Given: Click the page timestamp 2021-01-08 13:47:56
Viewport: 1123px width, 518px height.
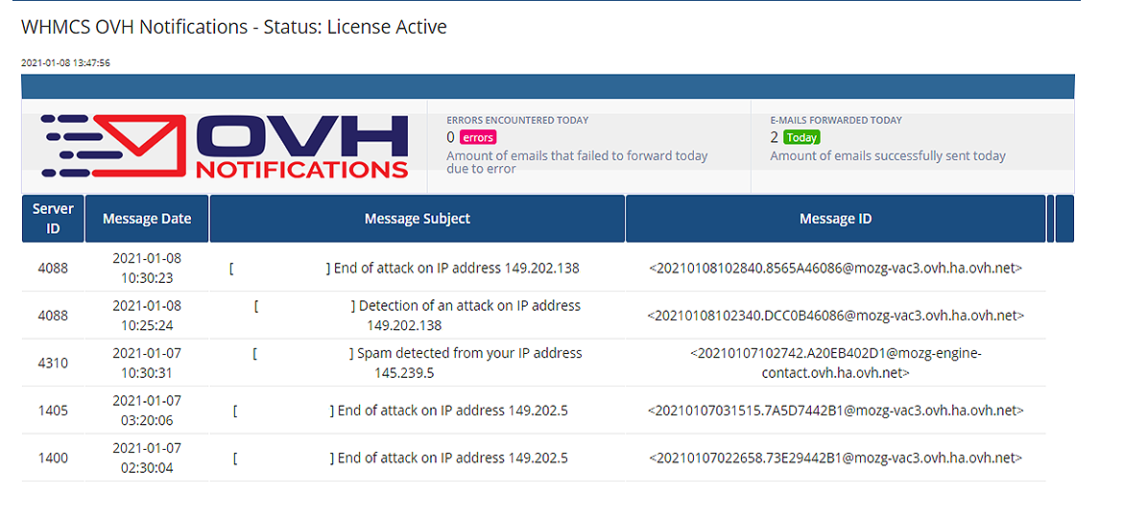Looking at the screenshot, I should click(x=65, y=62).
